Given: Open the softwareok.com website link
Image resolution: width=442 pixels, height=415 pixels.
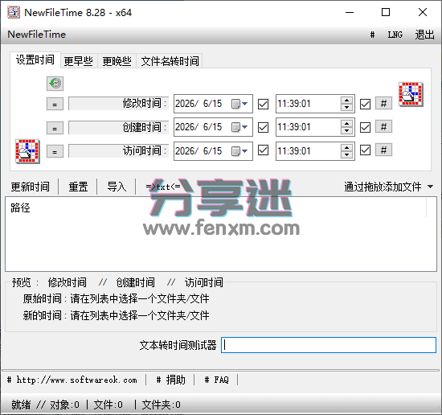Looking at the screenshot, I should pos(72,380).
